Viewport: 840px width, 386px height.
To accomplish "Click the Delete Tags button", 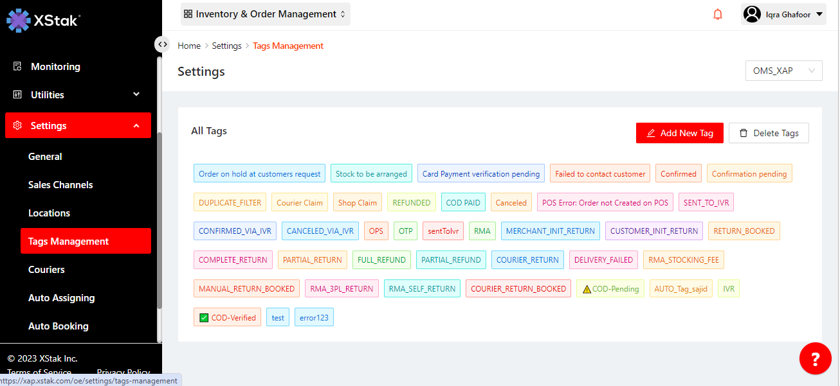I will (x=769, y=133).
